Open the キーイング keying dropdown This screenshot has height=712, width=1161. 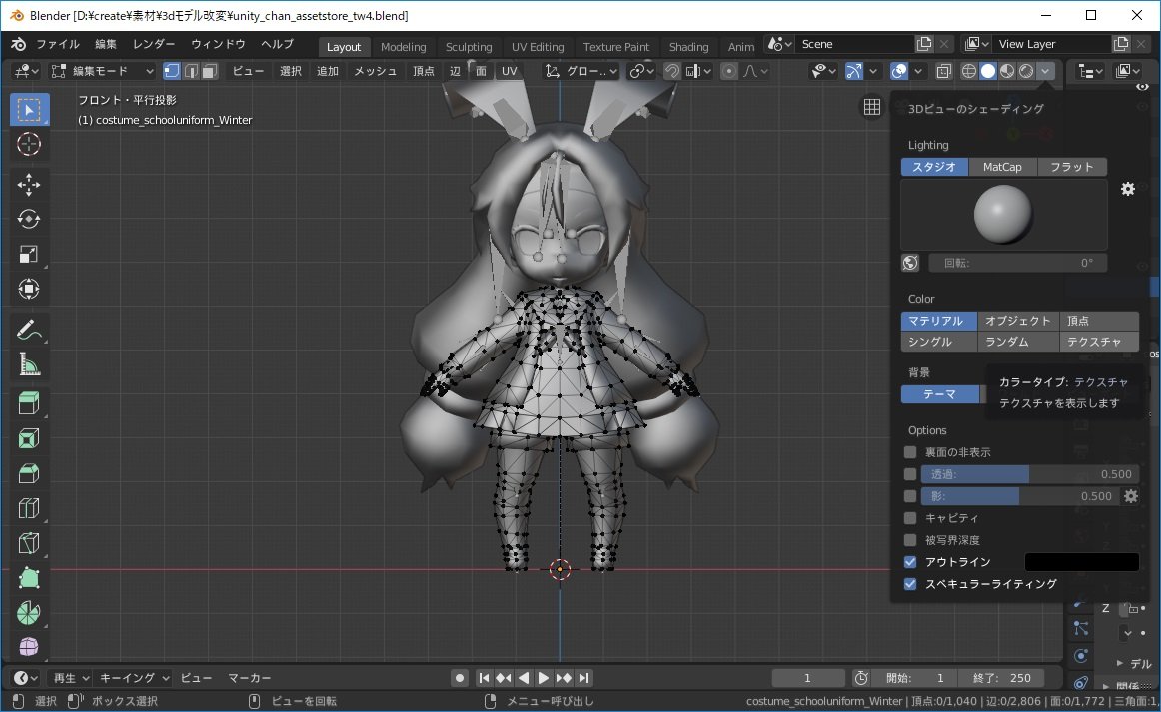click(134, 678)
